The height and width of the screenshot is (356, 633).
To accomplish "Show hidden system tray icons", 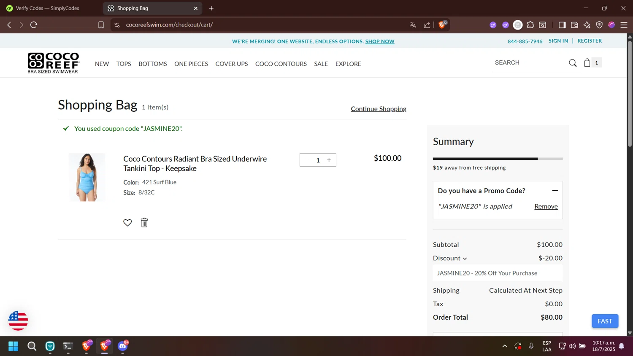I will (x=505, y=346).
